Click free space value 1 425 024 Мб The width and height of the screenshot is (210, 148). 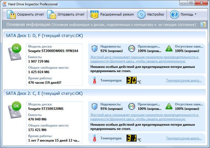39,72
